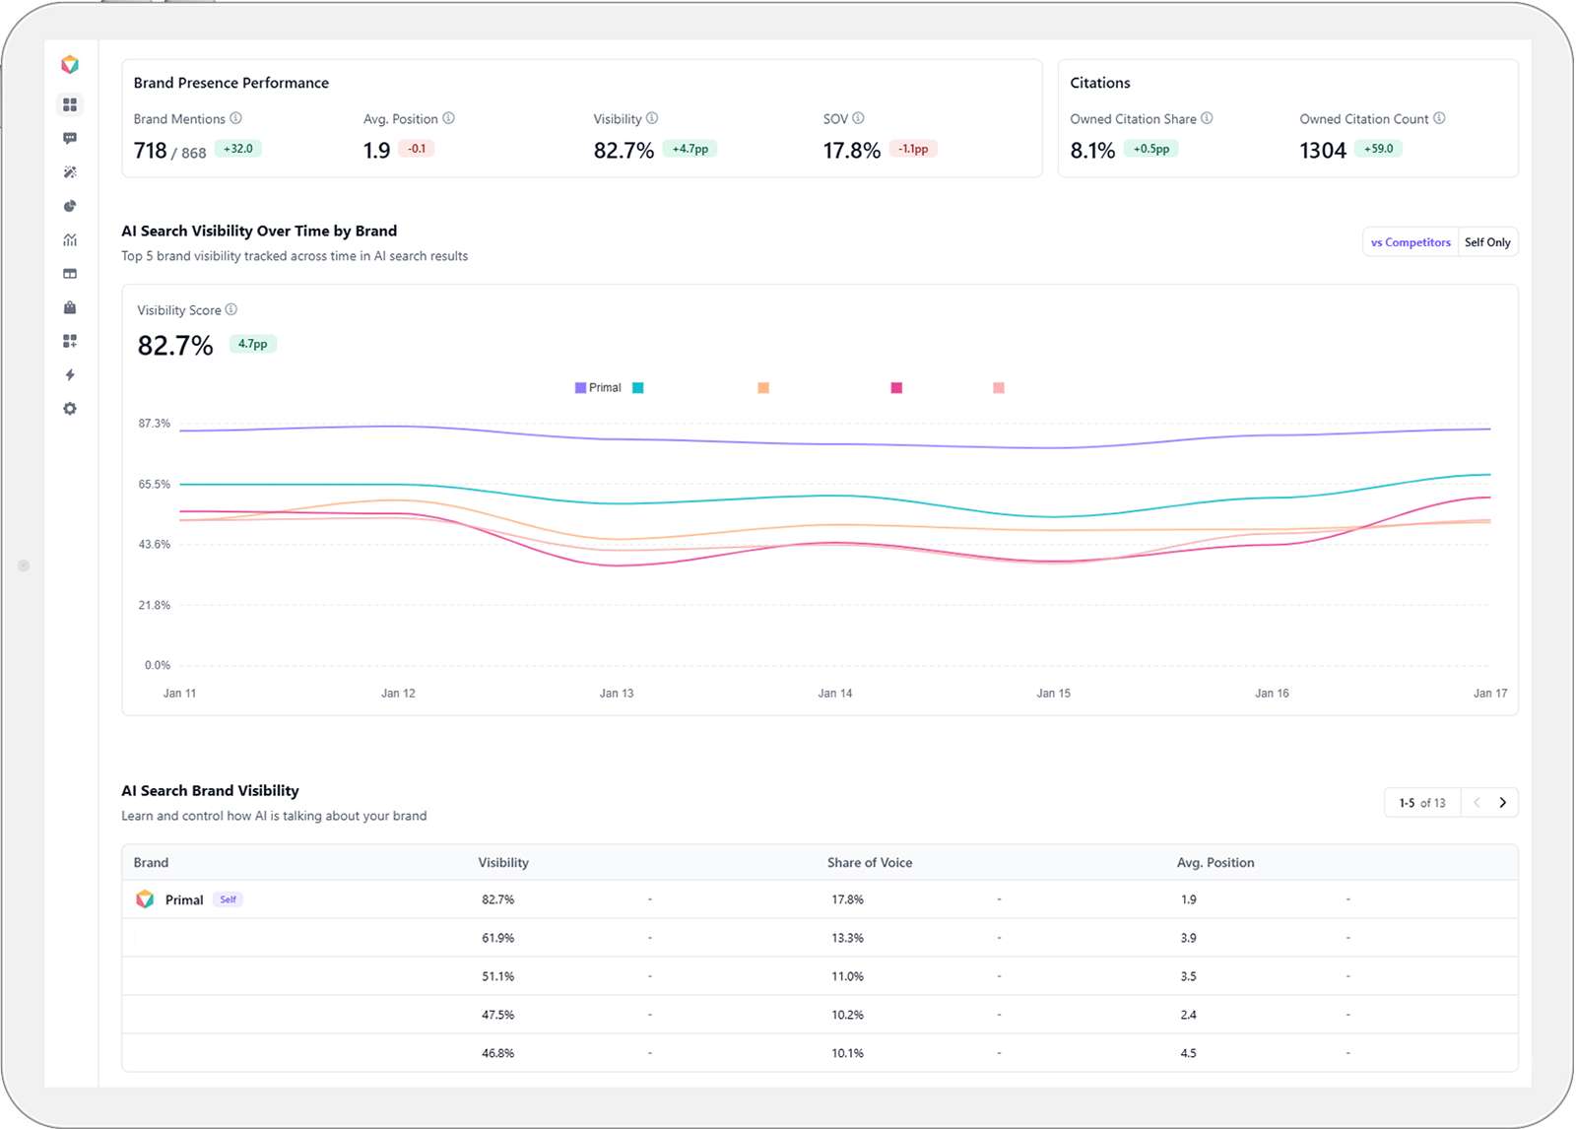Click the Jan 16 axis label on chart
Viewport: 1576px width, 1129px height.
[1272, 694]
